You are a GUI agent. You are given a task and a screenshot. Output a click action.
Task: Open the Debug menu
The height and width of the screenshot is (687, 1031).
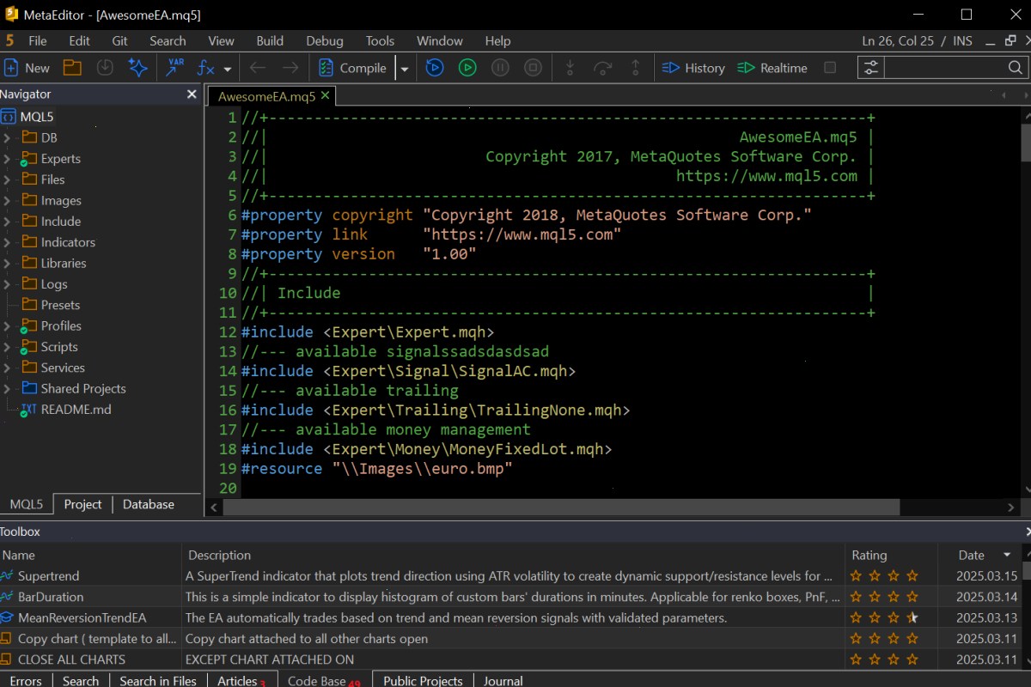pyautogui.click(x=325, y=40)
